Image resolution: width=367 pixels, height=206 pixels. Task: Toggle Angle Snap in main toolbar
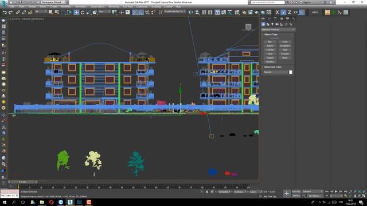(140, 12)
